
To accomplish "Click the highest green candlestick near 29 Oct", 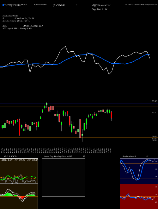I will click(x=47, y=104).
